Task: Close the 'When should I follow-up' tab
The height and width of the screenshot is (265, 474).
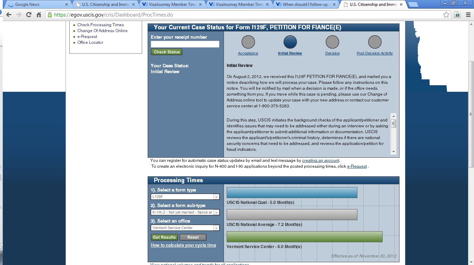Action: tap(334, 4)
